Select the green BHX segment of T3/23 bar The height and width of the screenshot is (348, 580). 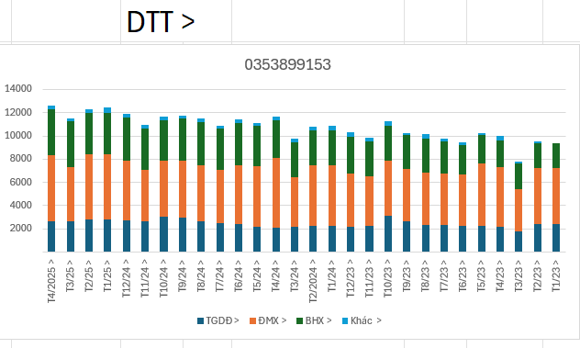pos(519,176)
